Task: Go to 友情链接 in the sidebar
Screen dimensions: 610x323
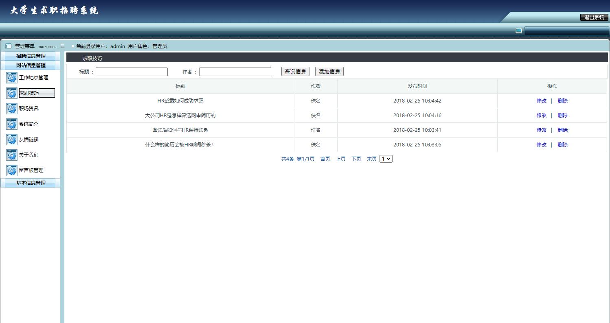Action: [x=29, y=140]
